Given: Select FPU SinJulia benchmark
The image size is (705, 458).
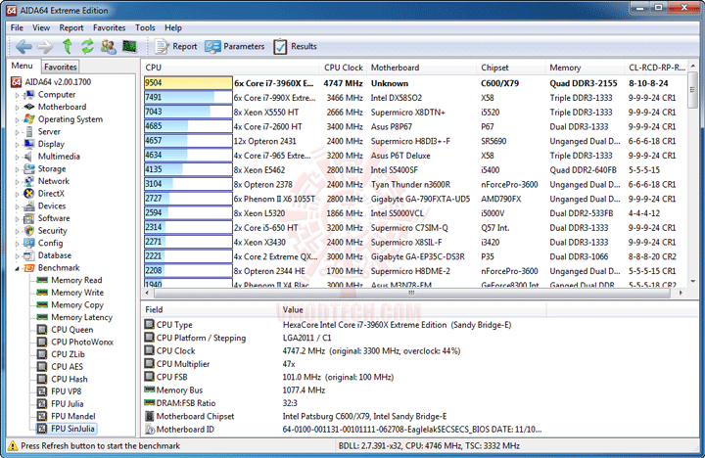Looking at the screenshot, I should tap(72, 429).
